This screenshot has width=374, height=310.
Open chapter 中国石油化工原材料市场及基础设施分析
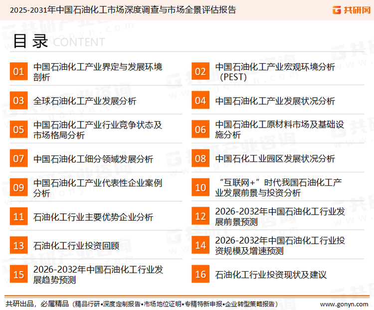click(280, 130)
